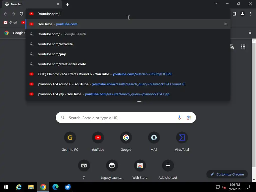Open the Gmail bookmark
This screenshot has height=192, width=256.
coord(10,22)
